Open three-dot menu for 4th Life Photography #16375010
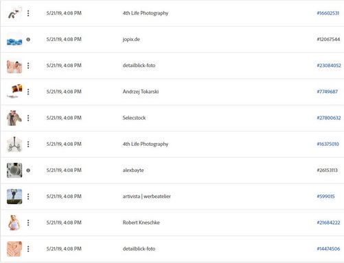Screen dimensions: 344x263 coord(28,144)
